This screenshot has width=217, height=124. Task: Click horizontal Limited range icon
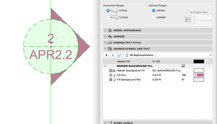click(114, 17)
